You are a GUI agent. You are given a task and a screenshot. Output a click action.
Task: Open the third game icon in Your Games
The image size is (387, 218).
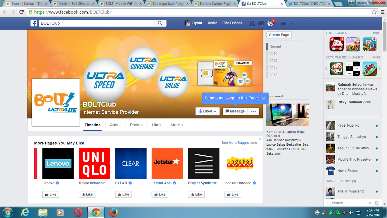(x=370, y=44)
